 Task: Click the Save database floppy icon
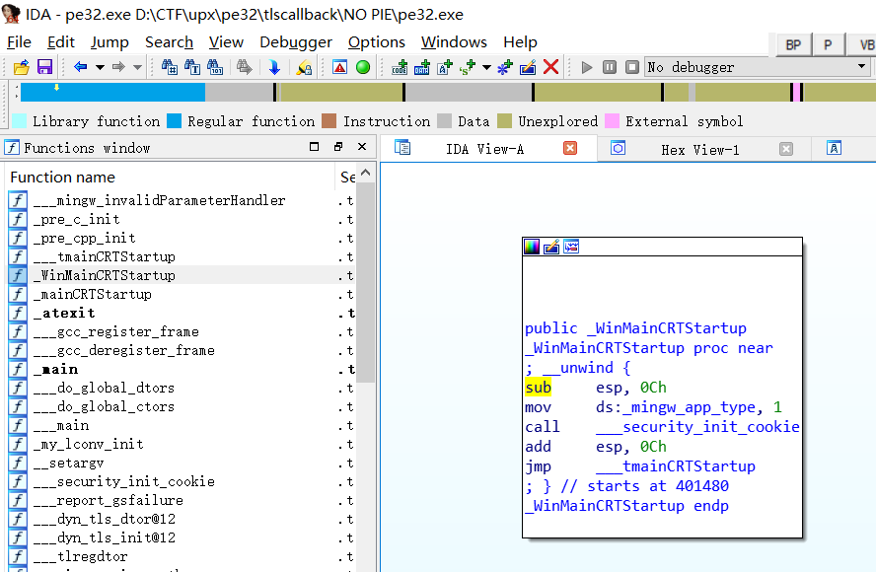click(44, 67)
